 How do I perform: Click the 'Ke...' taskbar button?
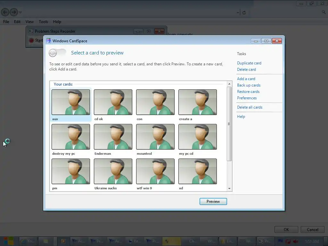135,241
